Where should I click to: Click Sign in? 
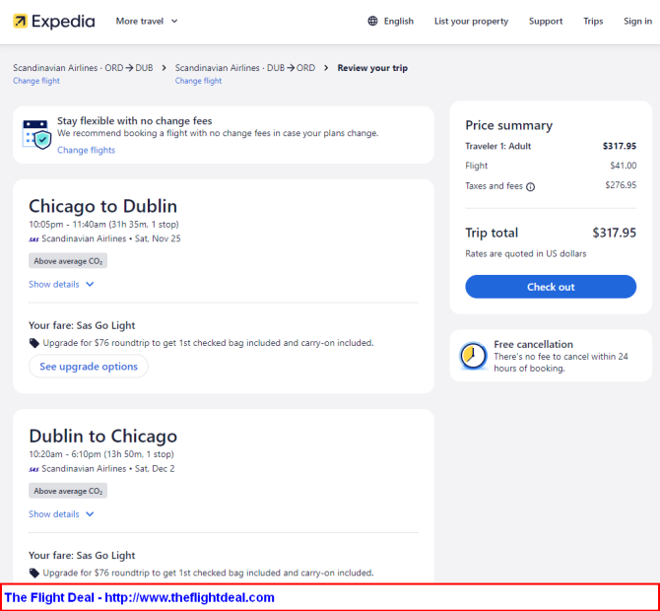point(637,21)
